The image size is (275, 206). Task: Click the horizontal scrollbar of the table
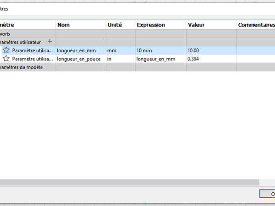tap(129, 182)
